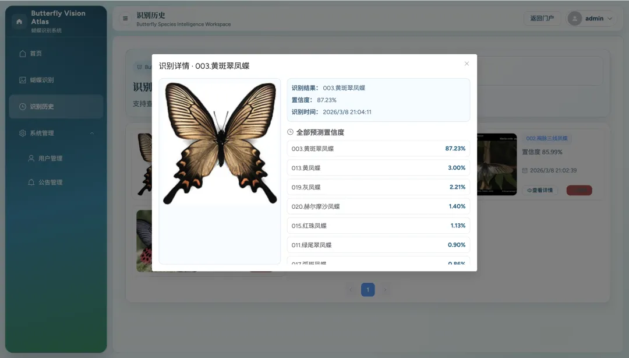
Task: Click 查看详情 button on the right card
Action: coord(540,191)
